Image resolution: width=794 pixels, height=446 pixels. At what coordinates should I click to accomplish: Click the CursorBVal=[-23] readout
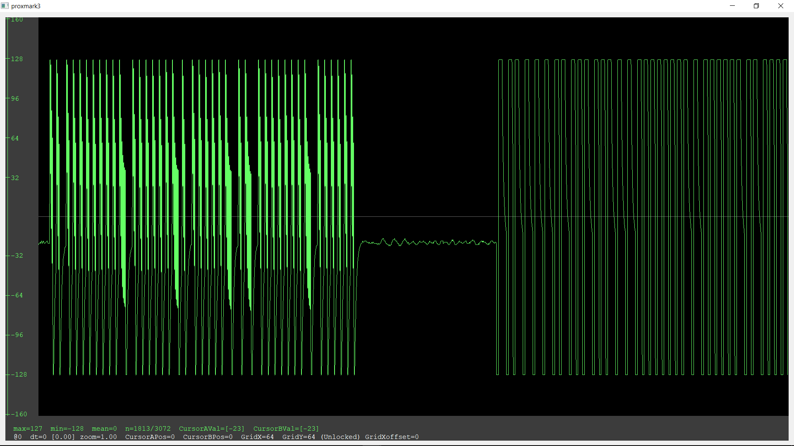click(x=286, y=429)
